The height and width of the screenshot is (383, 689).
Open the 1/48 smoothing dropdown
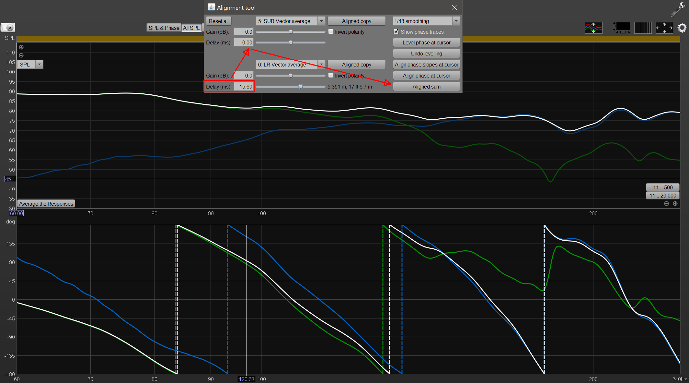[456, 21]
